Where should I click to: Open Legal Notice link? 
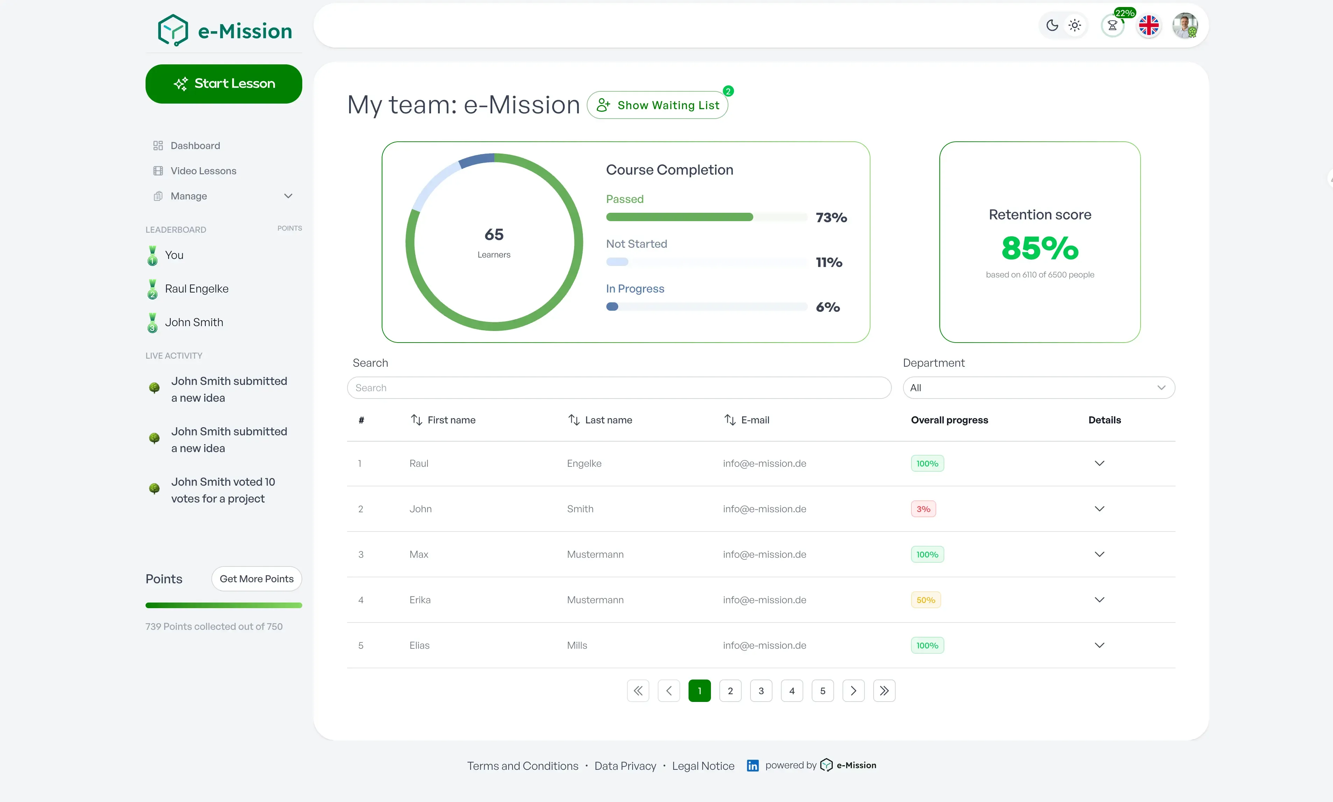coord(703,766)
